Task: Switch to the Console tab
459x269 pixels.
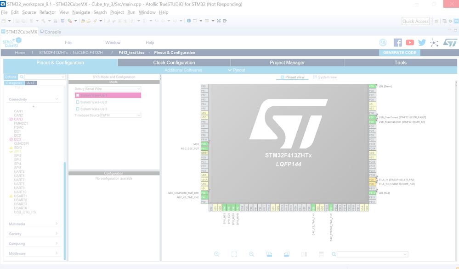Action: [51, 32]
